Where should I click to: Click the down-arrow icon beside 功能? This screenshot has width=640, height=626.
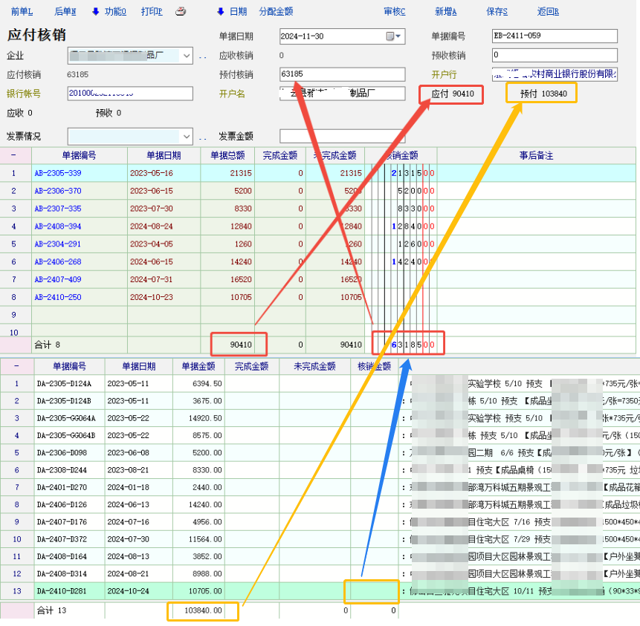(96, 12)
